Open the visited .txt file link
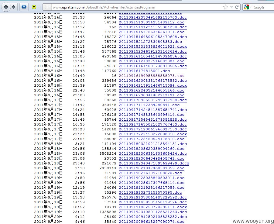Screen dimensions: 274x224 (152, 76)
